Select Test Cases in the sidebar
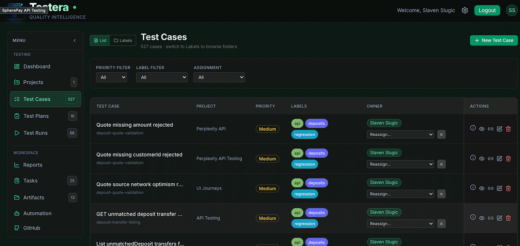 pos(45,99)
